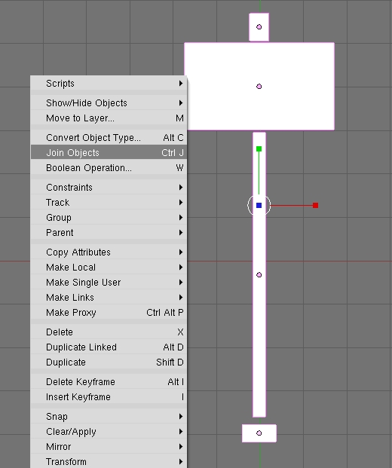Expand the Scripts submenu
The image size is (392, 468).
pyautogui.click(x=109, y=83)
